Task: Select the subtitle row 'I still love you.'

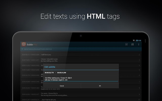Action: coord(81,55)
